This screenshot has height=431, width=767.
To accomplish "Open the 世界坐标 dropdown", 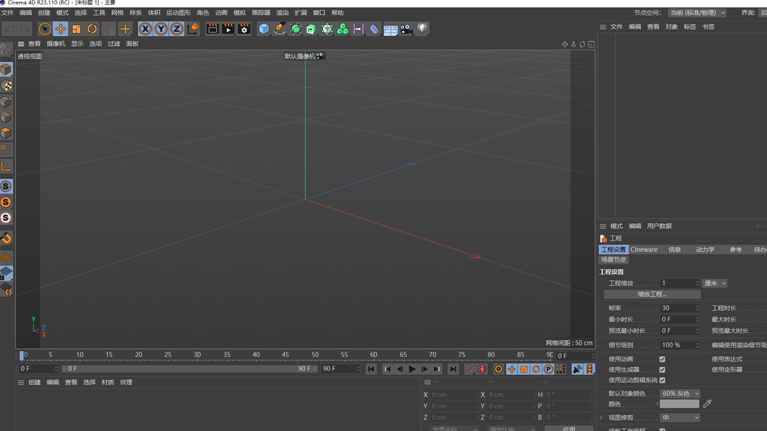I will (x=455, y=429).
